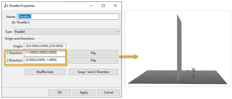Minimize the Rosette Properties window
The width and height of the screenshot is (232, 99).
click(x=91, y=6)
